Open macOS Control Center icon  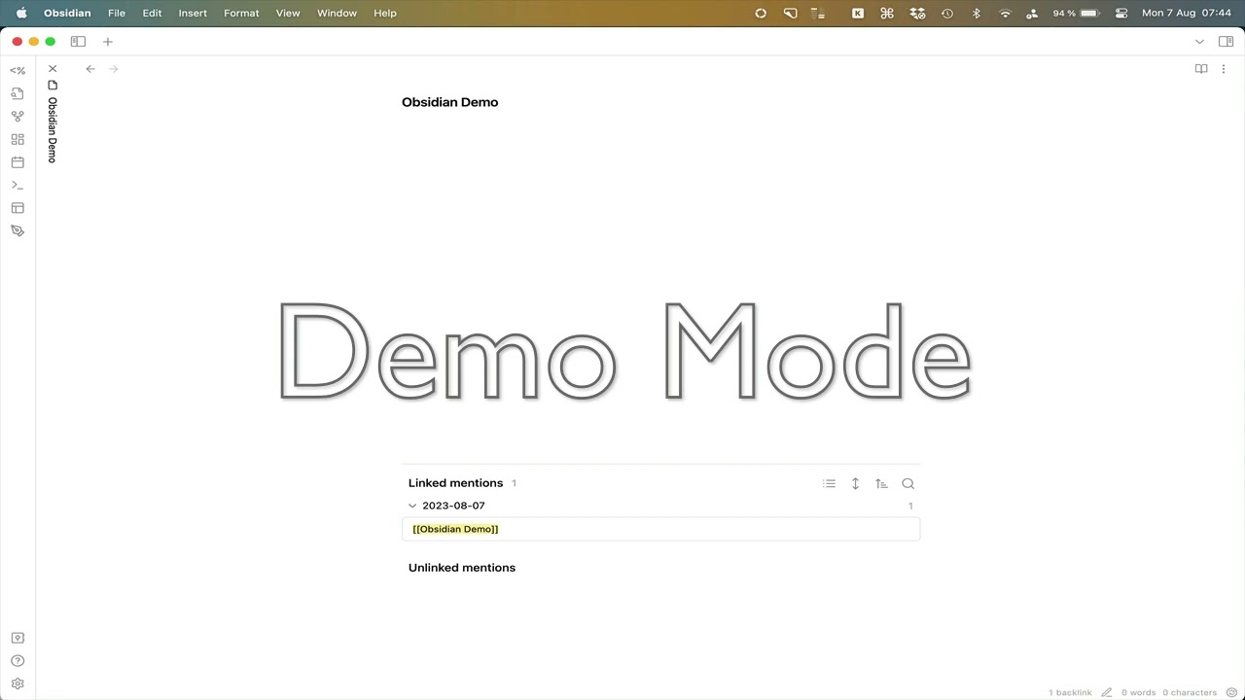point(1121,13)
